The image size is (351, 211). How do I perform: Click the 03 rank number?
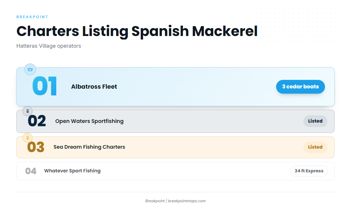coord(36,147)
